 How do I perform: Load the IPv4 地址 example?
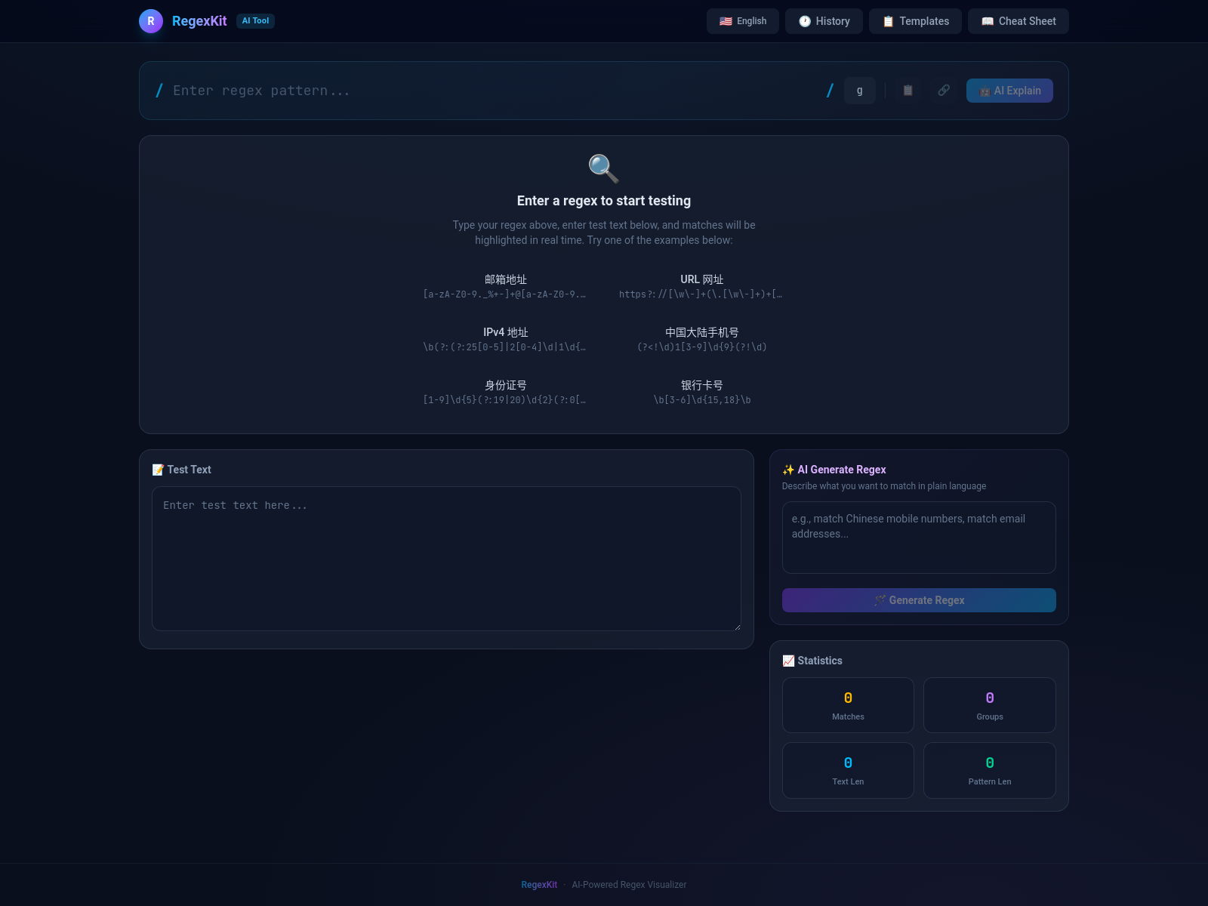point(505,339)
